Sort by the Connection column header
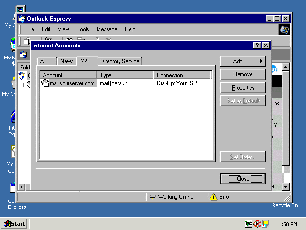Viewport: 306px width, 230px height. [182, 75]
